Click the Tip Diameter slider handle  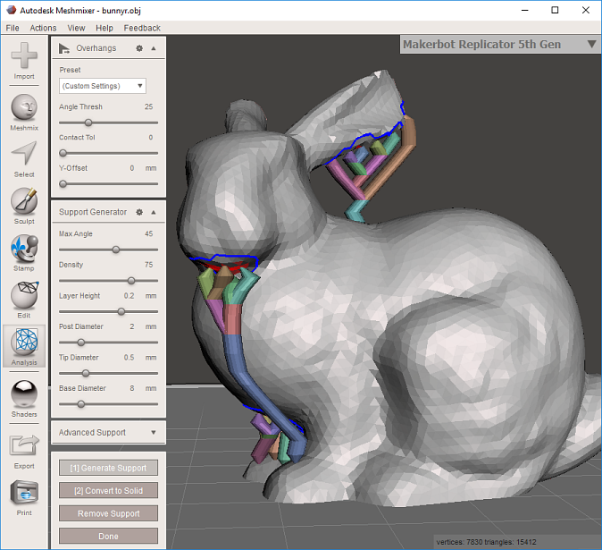click(86, 373)
